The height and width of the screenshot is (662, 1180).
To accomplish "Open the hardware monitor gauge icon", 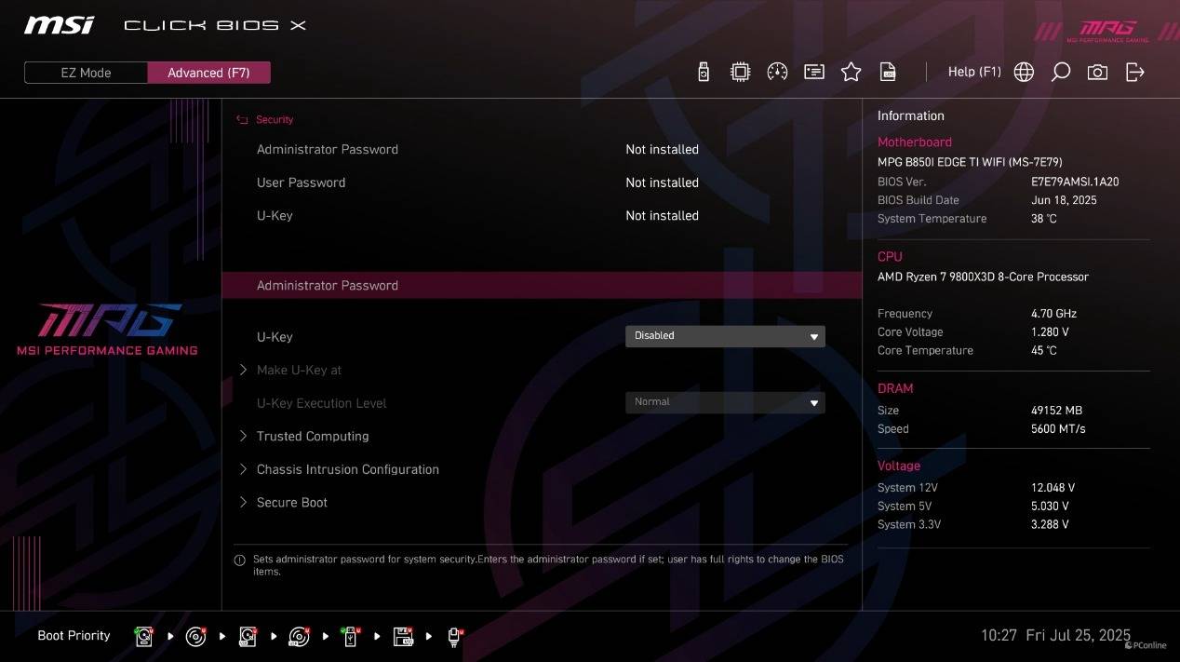I will (x=777, y=73).
